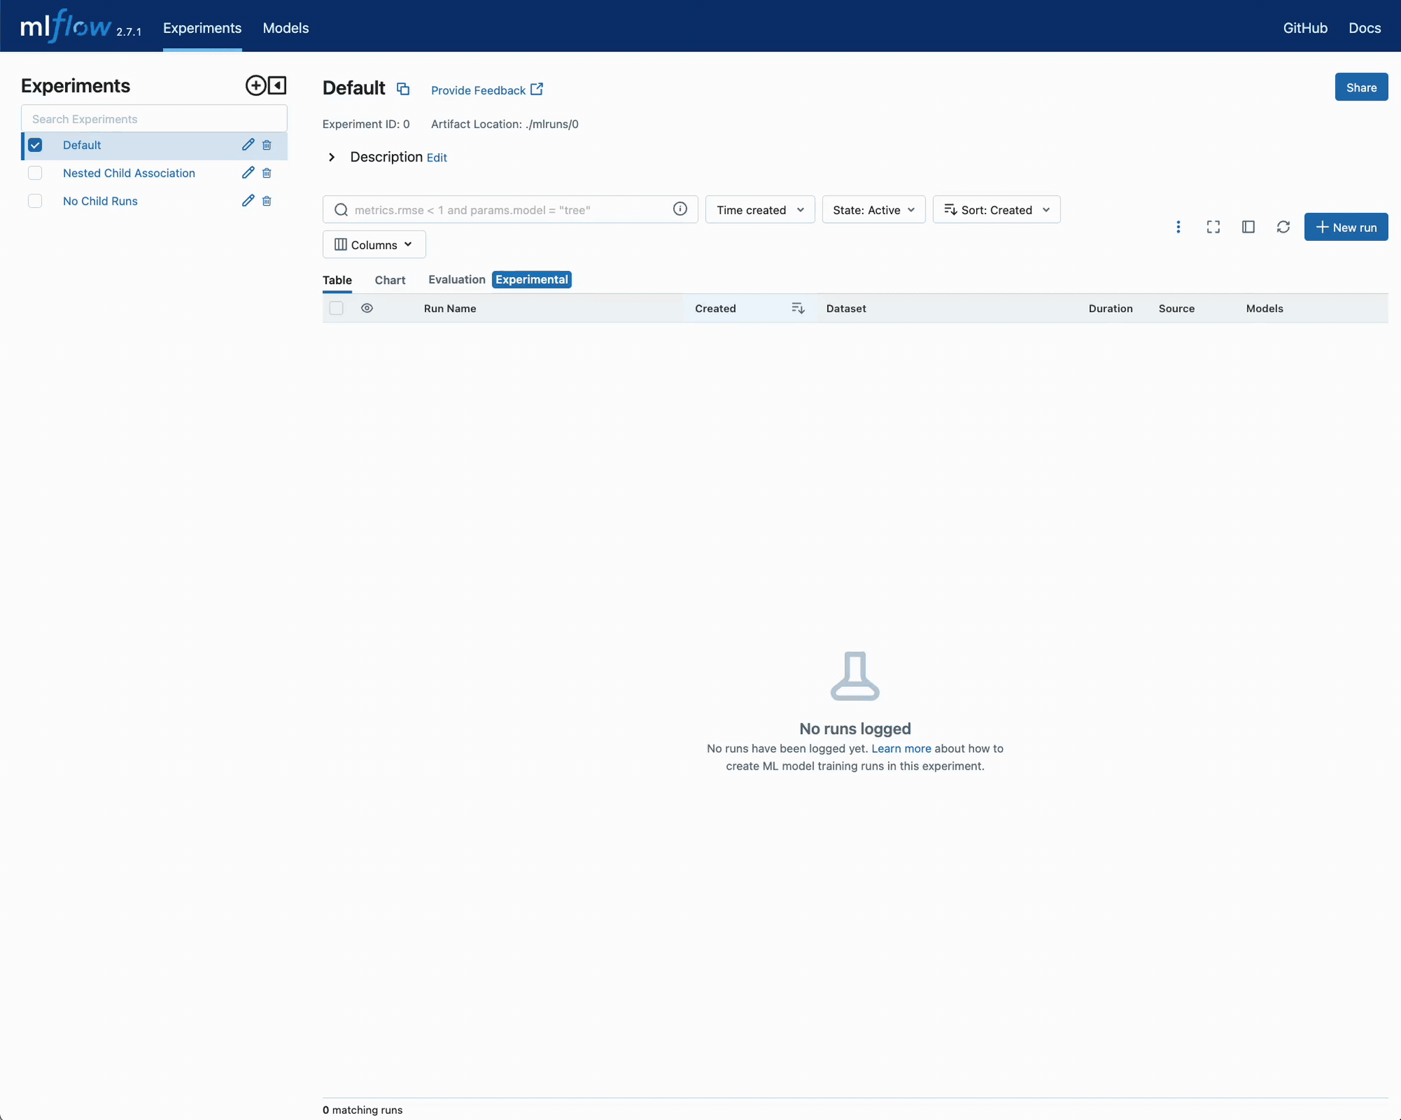The image size is (1401, 1120).
Task: Open the State: Active dropdown
Action: (873, 210)
